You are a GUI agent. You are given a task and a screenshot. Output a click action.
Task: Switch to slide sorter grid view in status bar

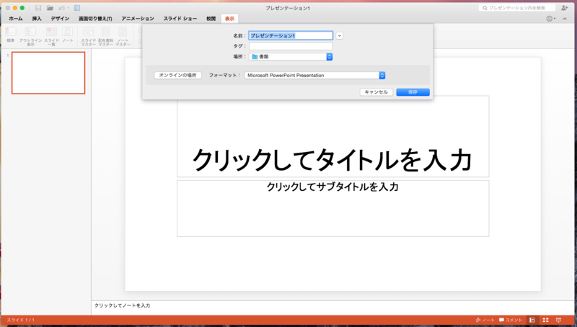pos(546,320)
